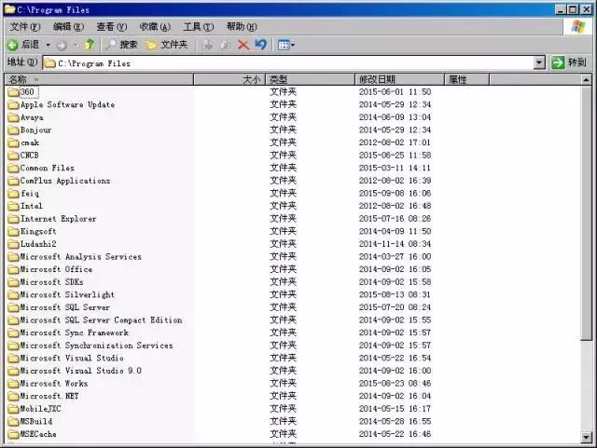
Task: Click the MSBuild folder name
Action: 36,421
